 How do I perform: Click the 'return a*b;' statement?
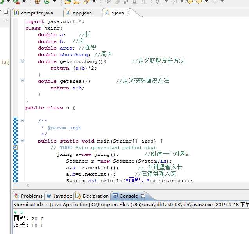point(67,88)
